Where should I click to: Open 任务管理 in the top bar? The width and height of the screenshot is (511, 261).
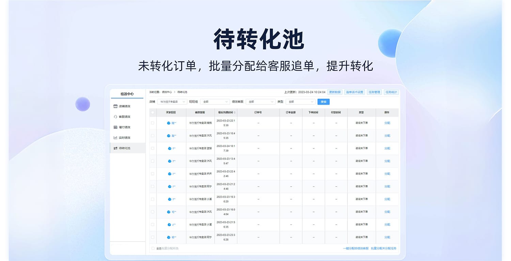pyautogui.click(x=374, y=92)
